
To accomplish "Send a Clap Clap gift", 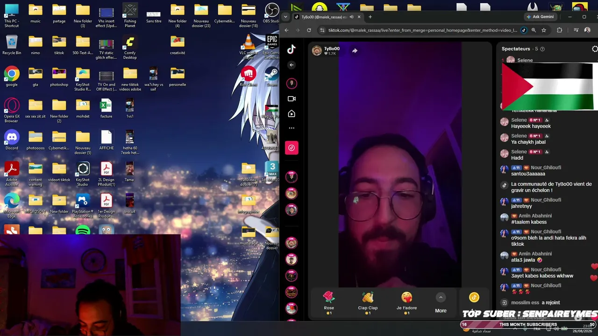I will pos(368,302).
